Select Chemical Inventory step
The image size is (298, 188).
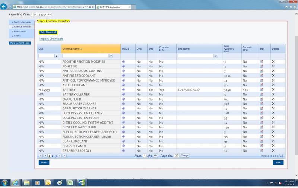pyautogui.click(x=22, y=26)
